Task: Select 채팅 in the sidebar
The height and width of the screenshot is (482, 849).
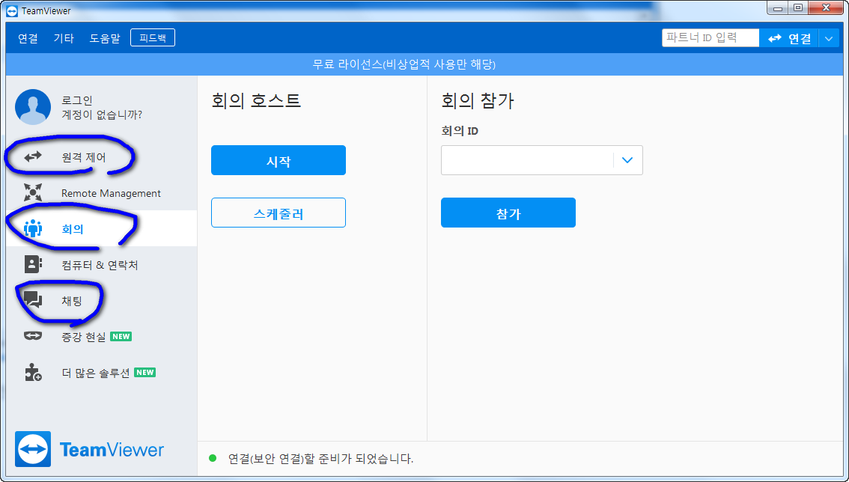Action: point(101,300)
